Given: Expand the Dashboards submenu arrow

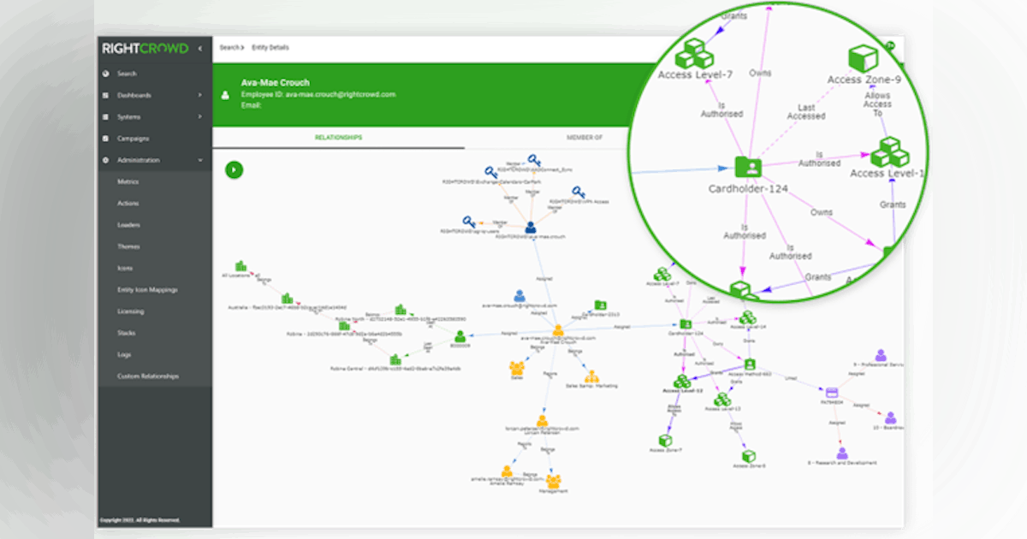Looking at the screenshot, I should (200, 95).
